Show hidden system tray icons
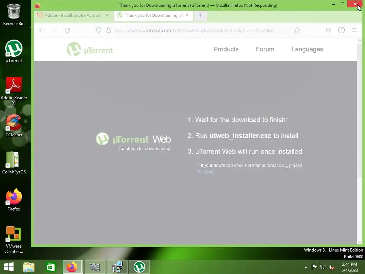The image size is (365, 274). tap(305, 267)
